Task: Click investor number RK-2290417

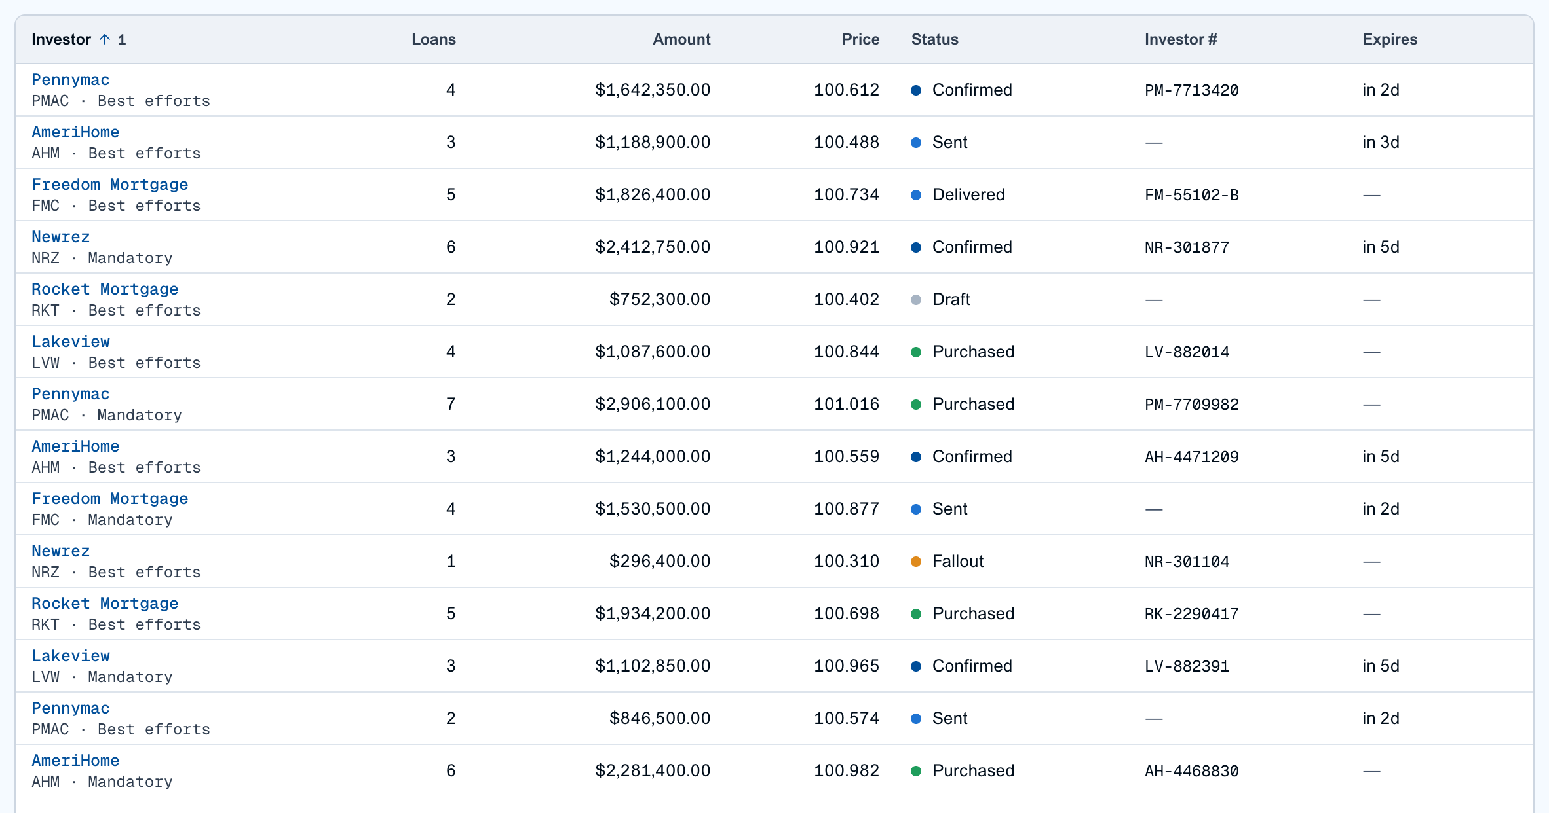Action: pos(1192,614)
